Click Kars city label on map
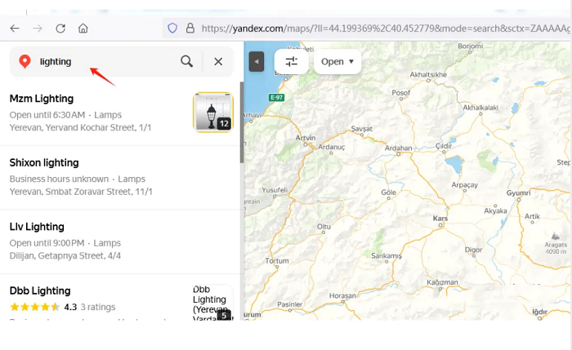 tap(440, 219)
